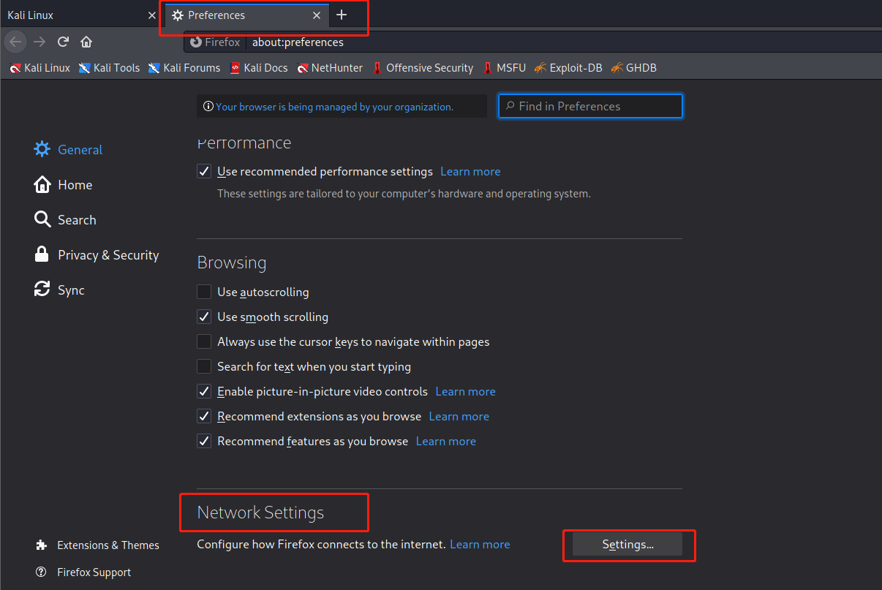
Task: Open Network Settings button
Action: pos(627,545)
